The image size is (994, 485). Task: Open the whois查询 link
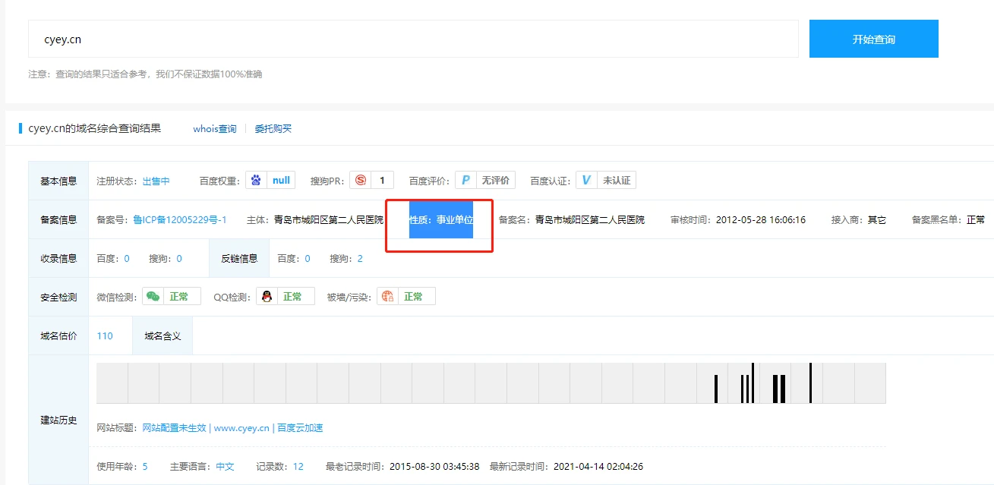tap(214, 129)
